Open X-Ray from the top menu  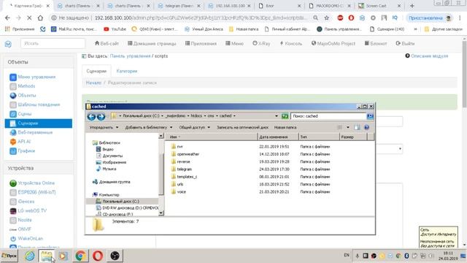tap(261, 44)
